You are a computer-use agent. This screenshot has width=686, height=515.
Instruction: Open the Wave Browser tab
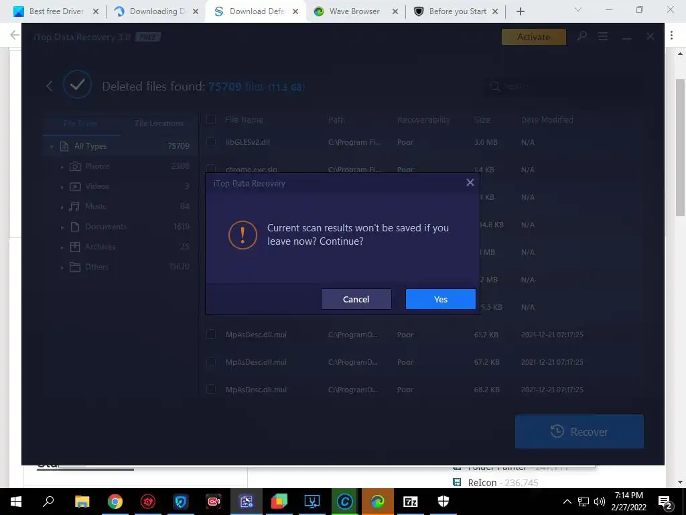pos(356,11)
